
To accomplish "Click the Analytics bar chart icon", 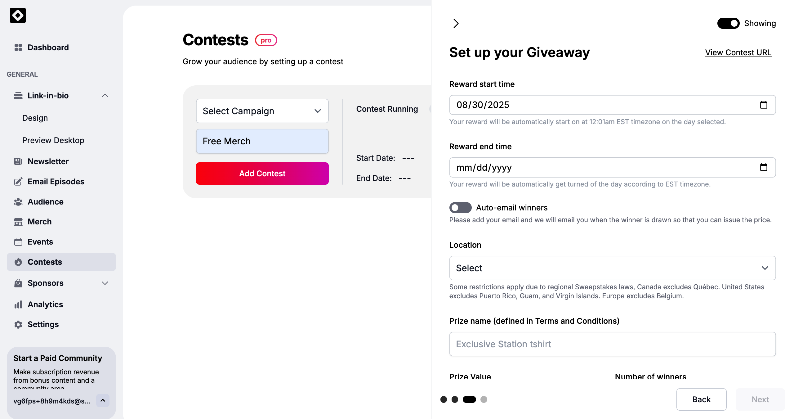I will (18, 304).
